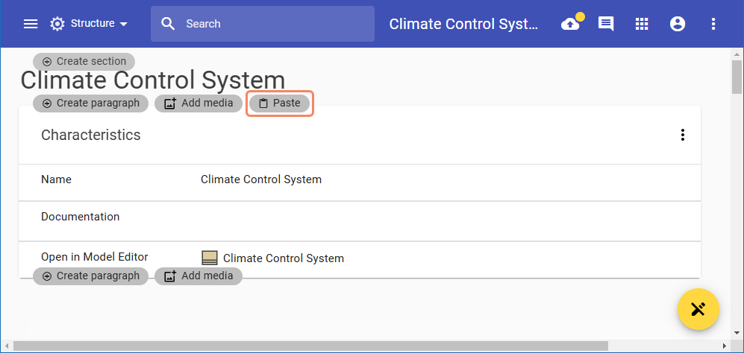Open the hamburger main menu

click(x=31, y=24)
